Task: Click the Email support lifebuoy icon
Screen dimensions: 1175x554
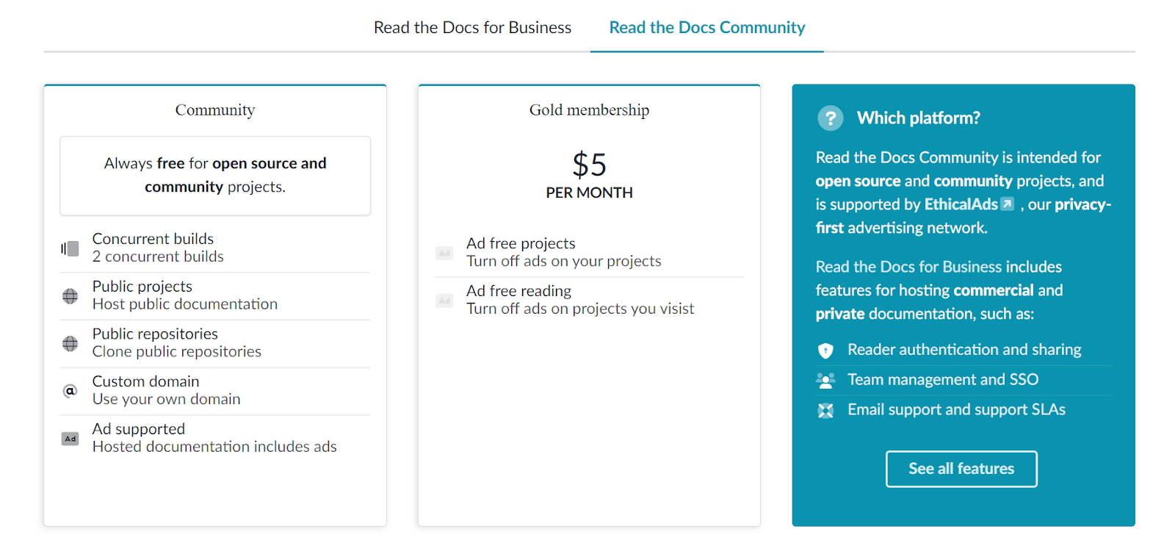Action: pos(825,411)
